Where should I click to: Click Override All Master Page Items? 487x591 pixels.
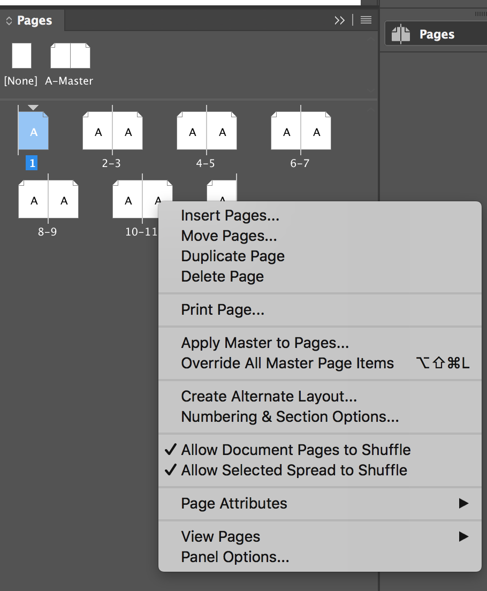287,363
